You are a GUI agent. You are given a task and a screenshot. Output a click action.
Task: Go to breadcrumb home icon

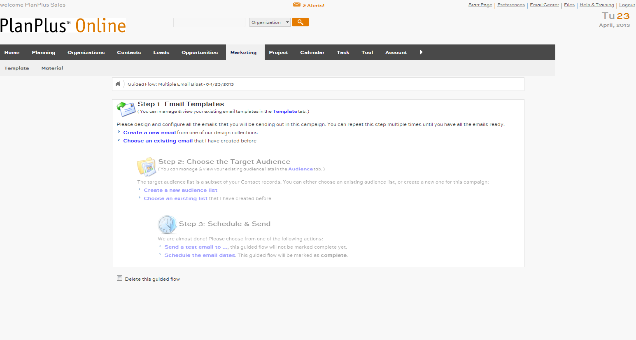[x=118, y=84]
